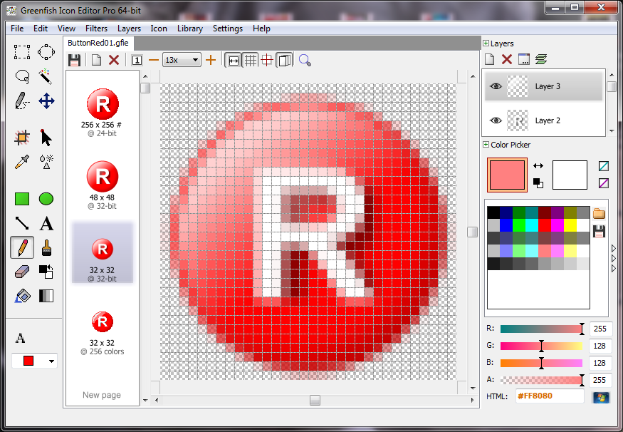Open the Filters menu
This screenshot has height=432, width=623.
pyautogui.click(x=96, y=29)
